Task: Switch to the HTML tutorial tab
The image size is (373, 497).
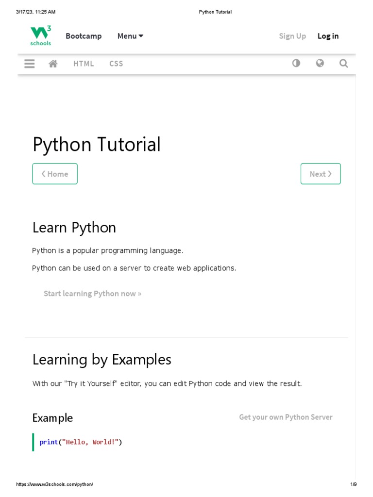Action: [x=84, y=64]
